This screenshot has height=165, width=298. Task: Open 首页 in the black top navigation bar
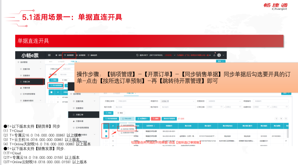59,55
